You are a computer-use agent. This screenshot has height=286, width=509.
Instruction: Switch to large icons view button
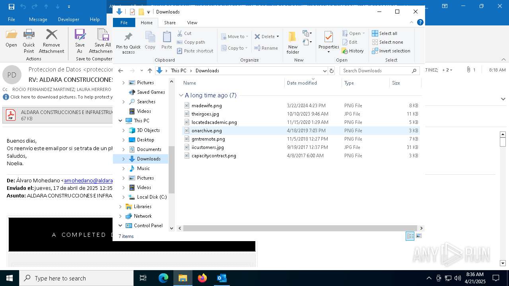(x=418, y=236)
